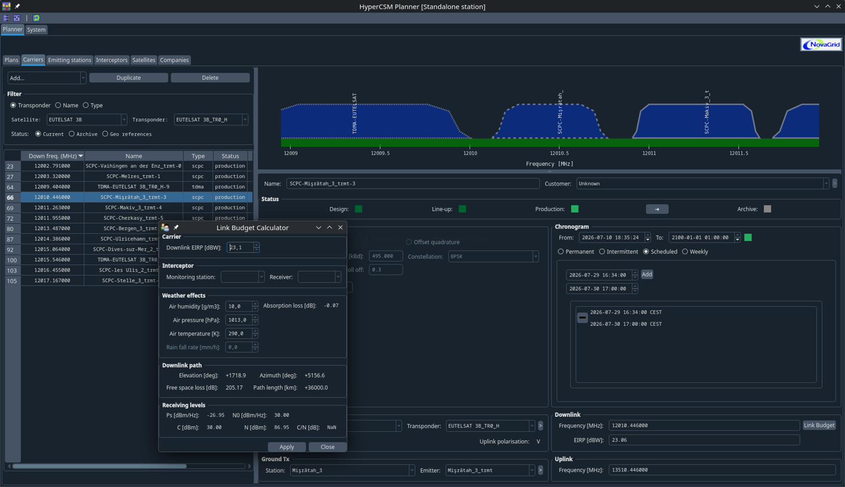845x487 pixels.
Task: Open the Transponder dropdown in the Filter panel
Action: click(x=211, y=119)
